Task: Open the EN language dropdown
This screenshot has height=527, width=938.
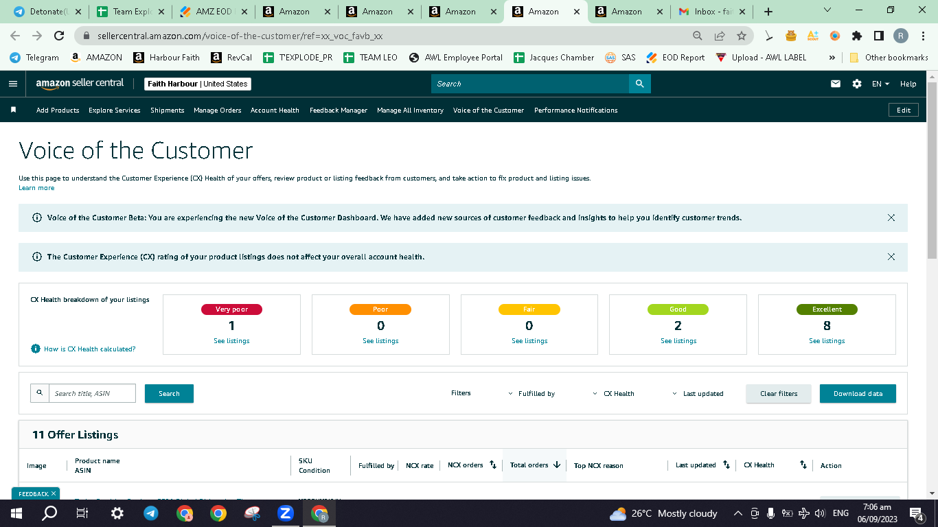Action: coord(880,84)
